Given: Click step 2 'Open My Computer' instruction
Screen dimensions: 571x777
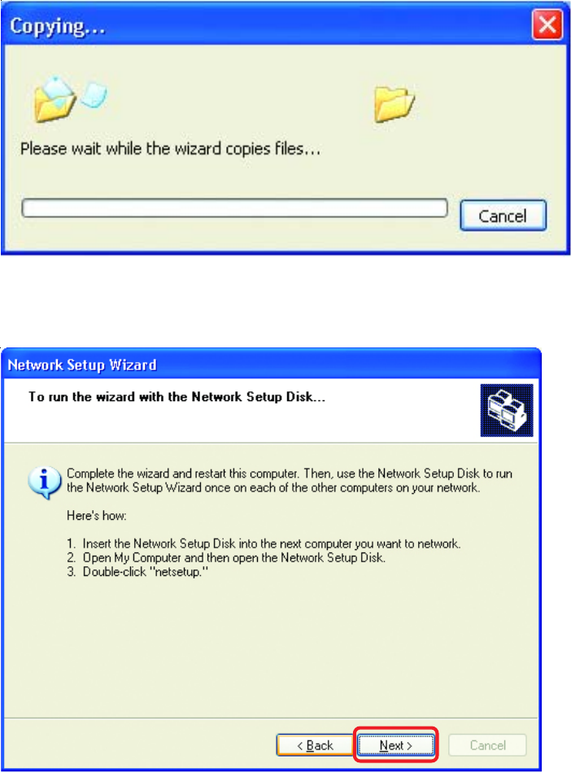Looking at the screenshot, I should 226,557.
